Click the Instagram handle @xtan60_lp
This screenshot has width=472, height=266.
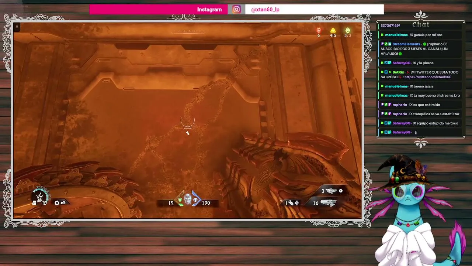265,10
